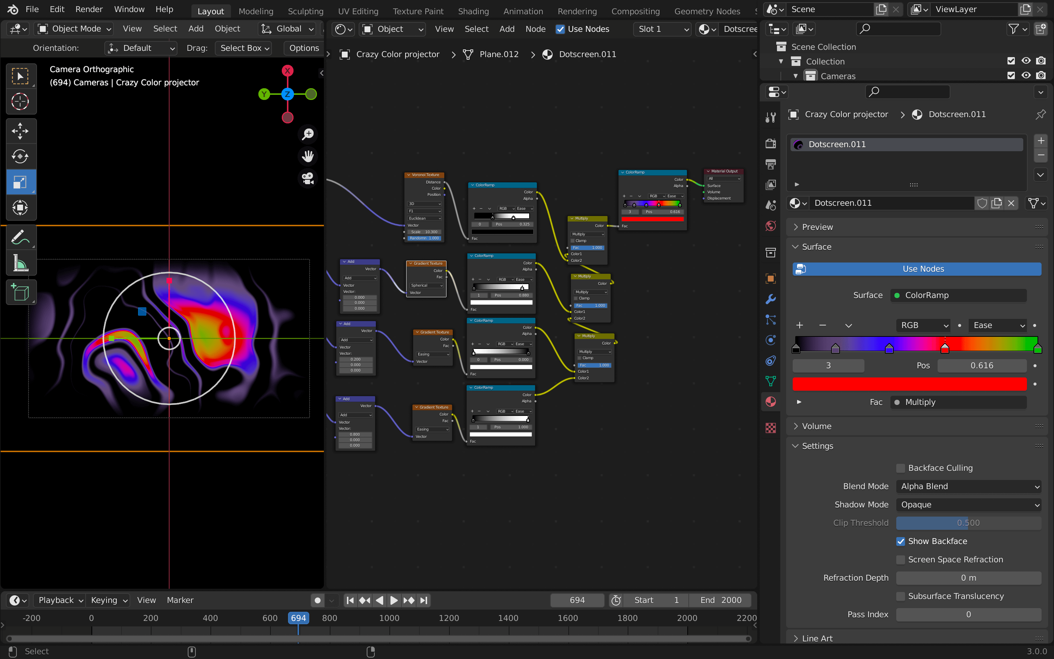Switch to the Shading workspace tab

473,11
